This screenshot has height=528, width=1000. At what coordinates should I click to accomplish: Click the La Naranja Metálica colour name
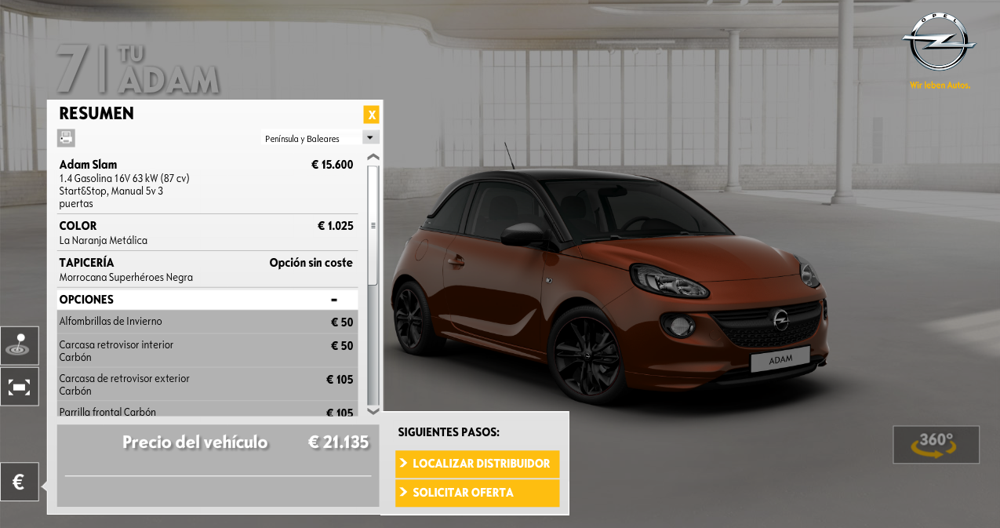click(104, 241)
